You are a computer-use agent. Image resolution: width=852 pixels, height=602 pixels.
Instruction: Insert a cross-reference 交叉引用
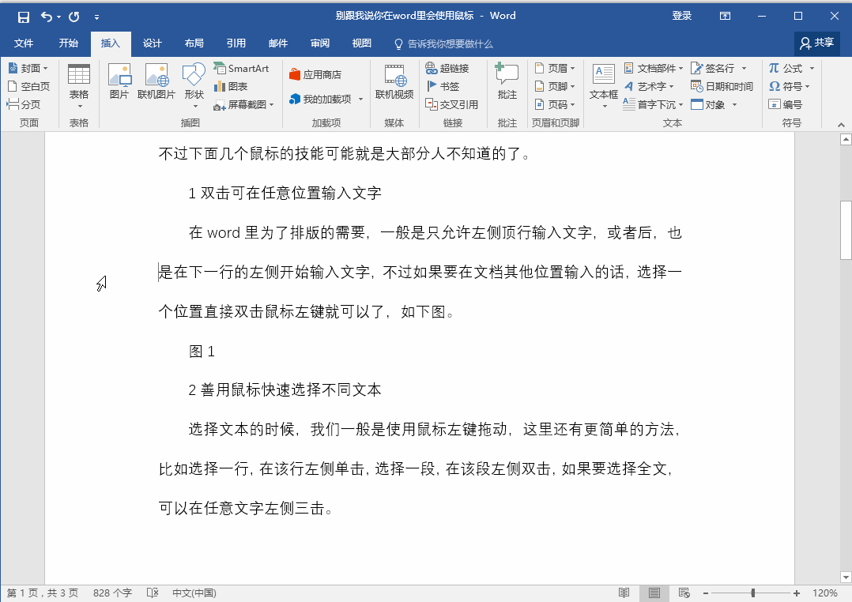pos(452,103)
